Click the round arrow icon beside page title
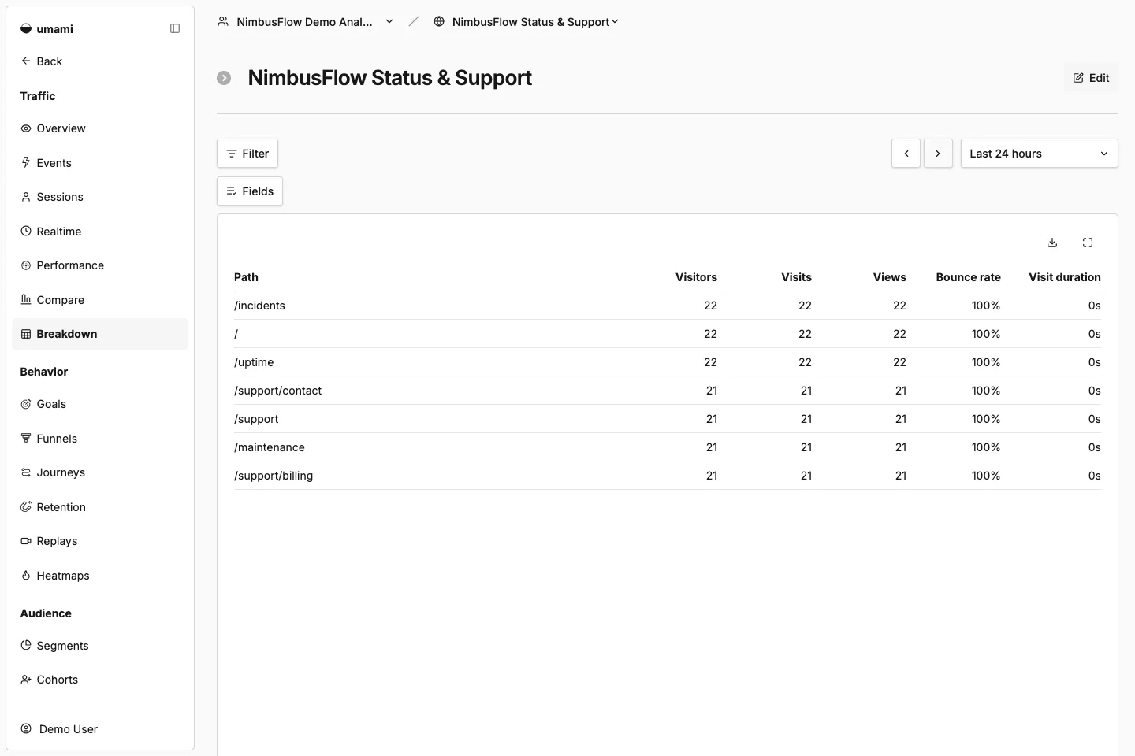 coord(224,78)
